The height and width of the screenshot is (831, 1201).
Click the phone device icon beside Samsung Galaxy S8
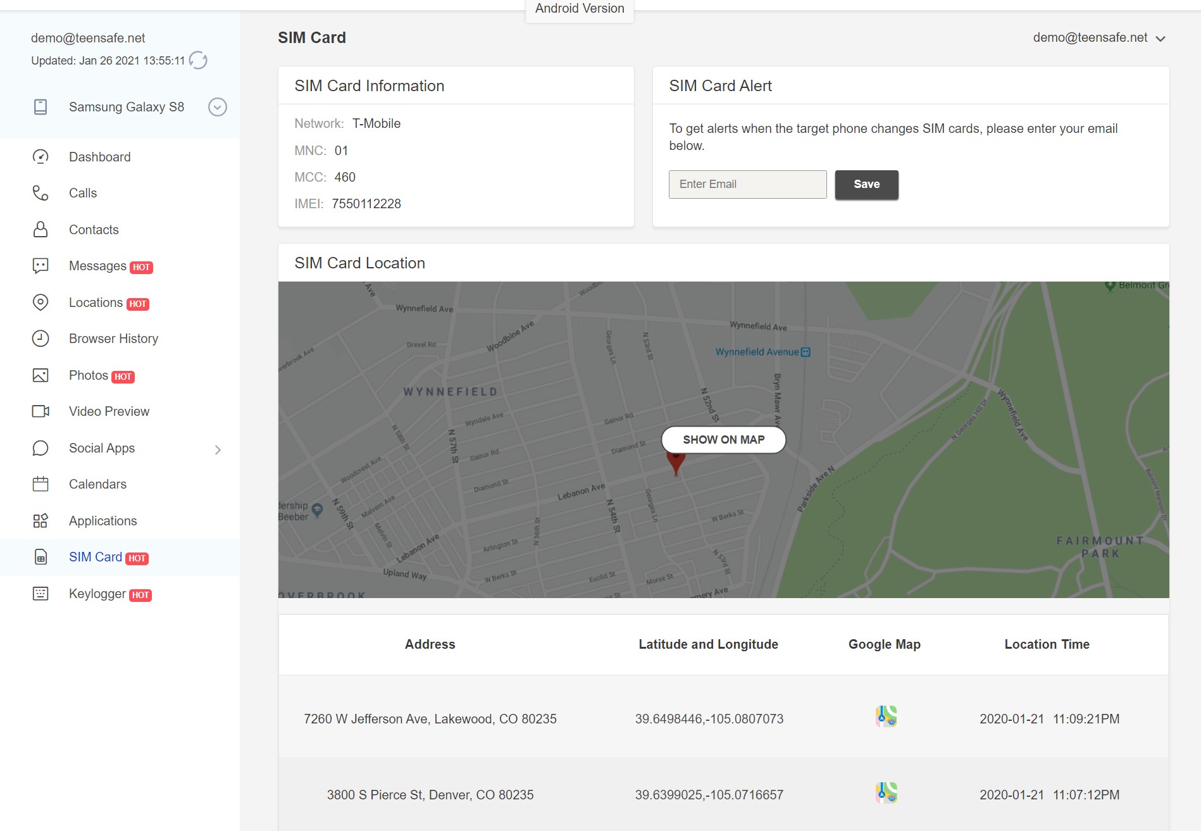pyautogui.click(x=40, y=107)
